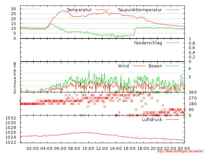Screen dimensions: 205x154
Task: Click the Wind legend label
Action: pyautogui.click(x=123, y=66)
